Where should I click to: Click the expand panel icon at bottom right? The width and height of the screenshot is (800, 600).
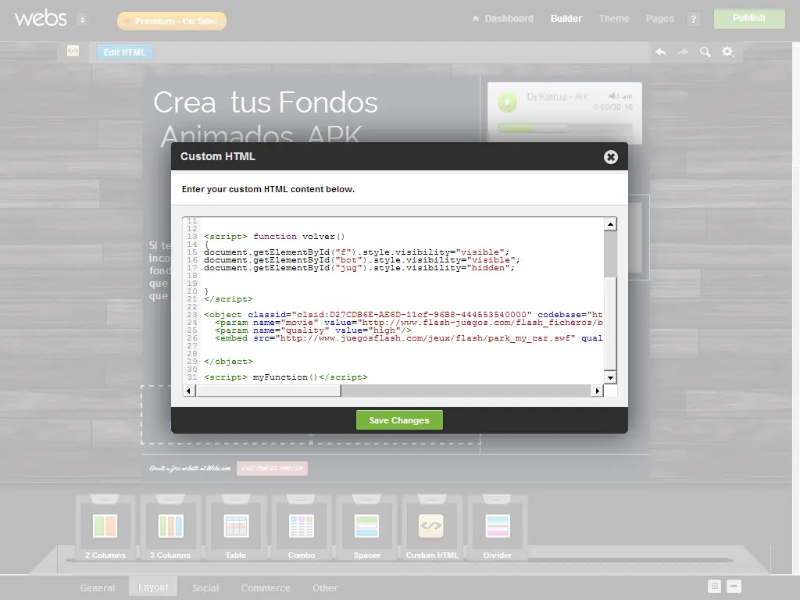point(715,586)
